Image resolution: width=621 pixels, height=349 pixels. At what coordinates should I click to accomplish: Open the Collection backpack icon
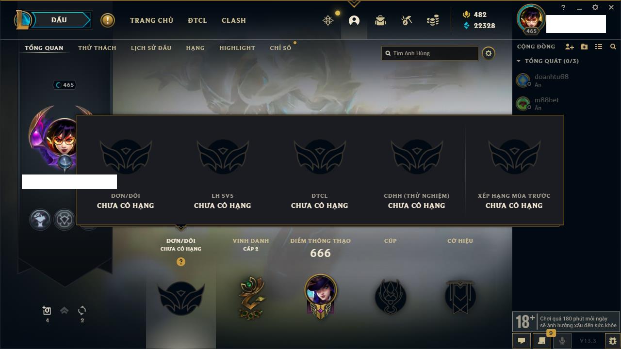click(x=380, y=20)
